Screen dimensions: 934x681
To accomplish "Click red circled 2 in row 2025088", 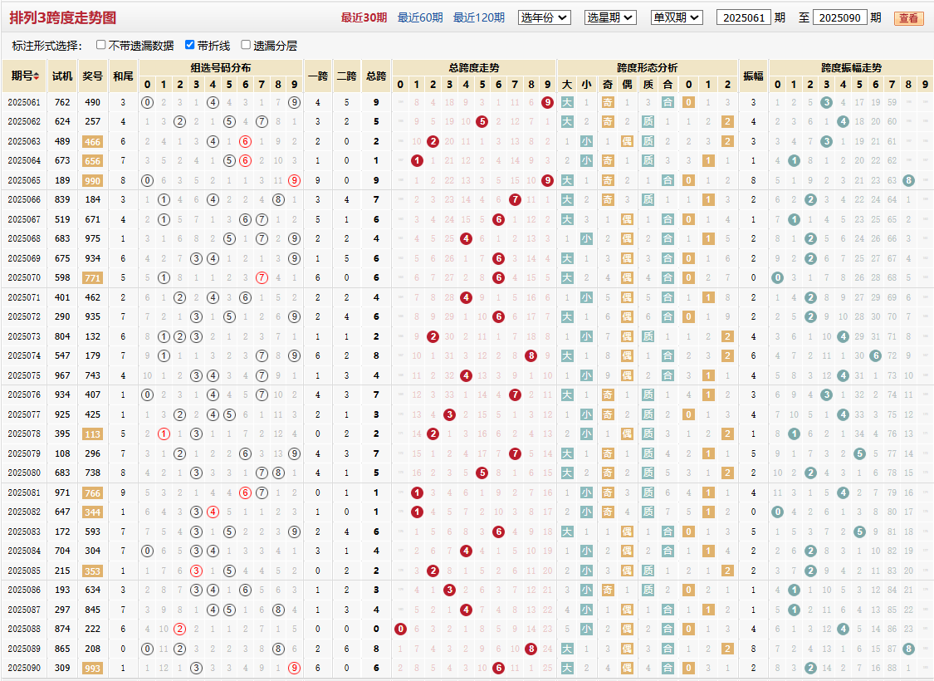I will 180,630.
